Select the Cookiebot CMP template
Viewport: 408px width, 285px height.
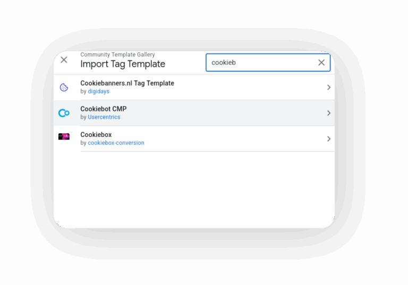[194, 113]
